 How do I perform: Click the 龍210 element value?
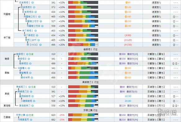[x=122, y=120]
